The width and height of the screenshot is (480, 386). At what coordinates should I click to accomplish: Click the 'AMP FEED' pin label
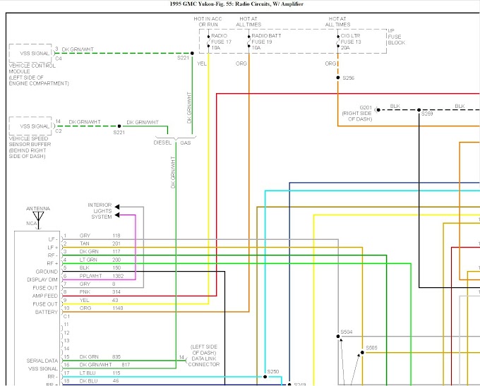45,296
